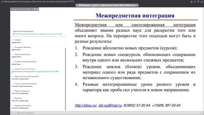Open the language selector flag icon
Viewport: 204px width, 115px height.
(x=198, y=2)
